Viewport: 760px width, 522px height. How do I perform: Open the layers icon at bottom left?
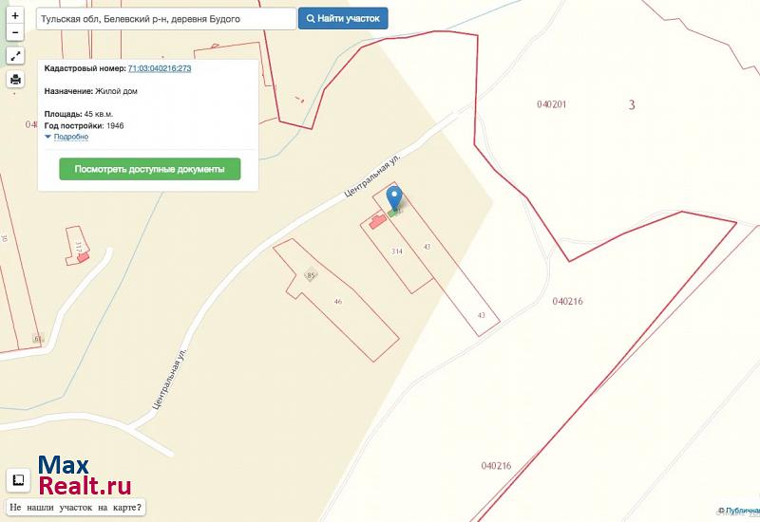coord(18,480)
